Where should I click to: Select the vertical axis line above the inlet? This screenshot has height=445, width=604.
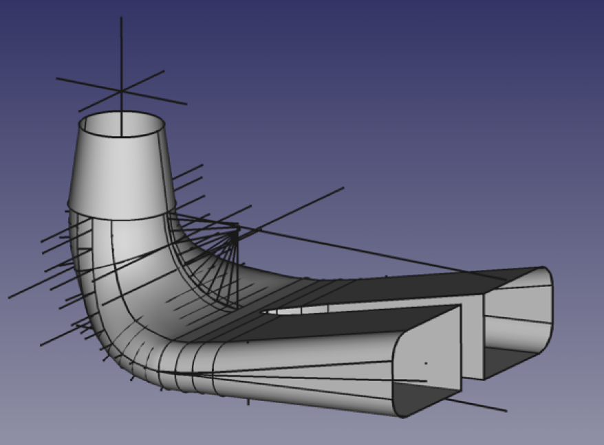(x=122, y=48)
